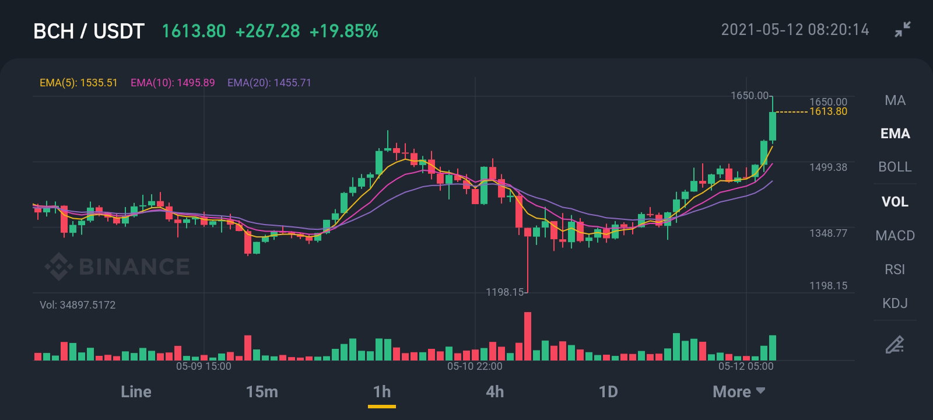Open the drawing tools pencil icon
933x420 pixels.
click(895, 345)
